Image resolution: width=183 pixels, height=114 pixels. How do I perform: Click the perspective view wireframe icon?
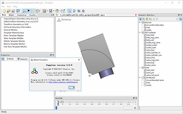38,11
